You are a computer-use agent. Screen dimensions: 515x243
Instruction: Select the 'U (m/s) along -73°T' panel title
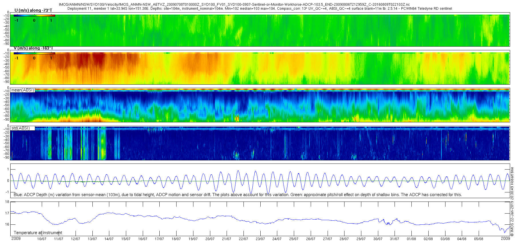point(33,10)
